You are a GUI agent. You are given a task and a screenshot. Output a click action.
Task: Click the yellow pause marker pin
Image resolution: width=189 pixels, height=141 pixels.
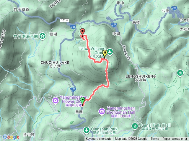105,54
